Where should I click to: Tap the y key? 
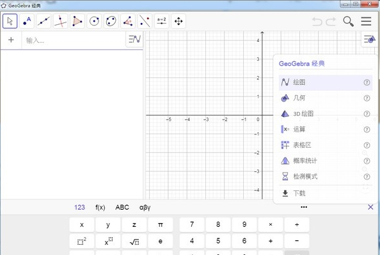tap(108, 225)
